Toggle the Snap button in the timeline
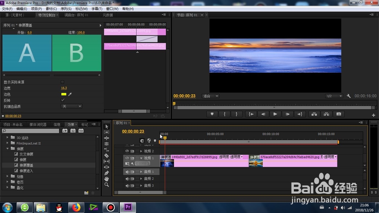 point(142,141)
